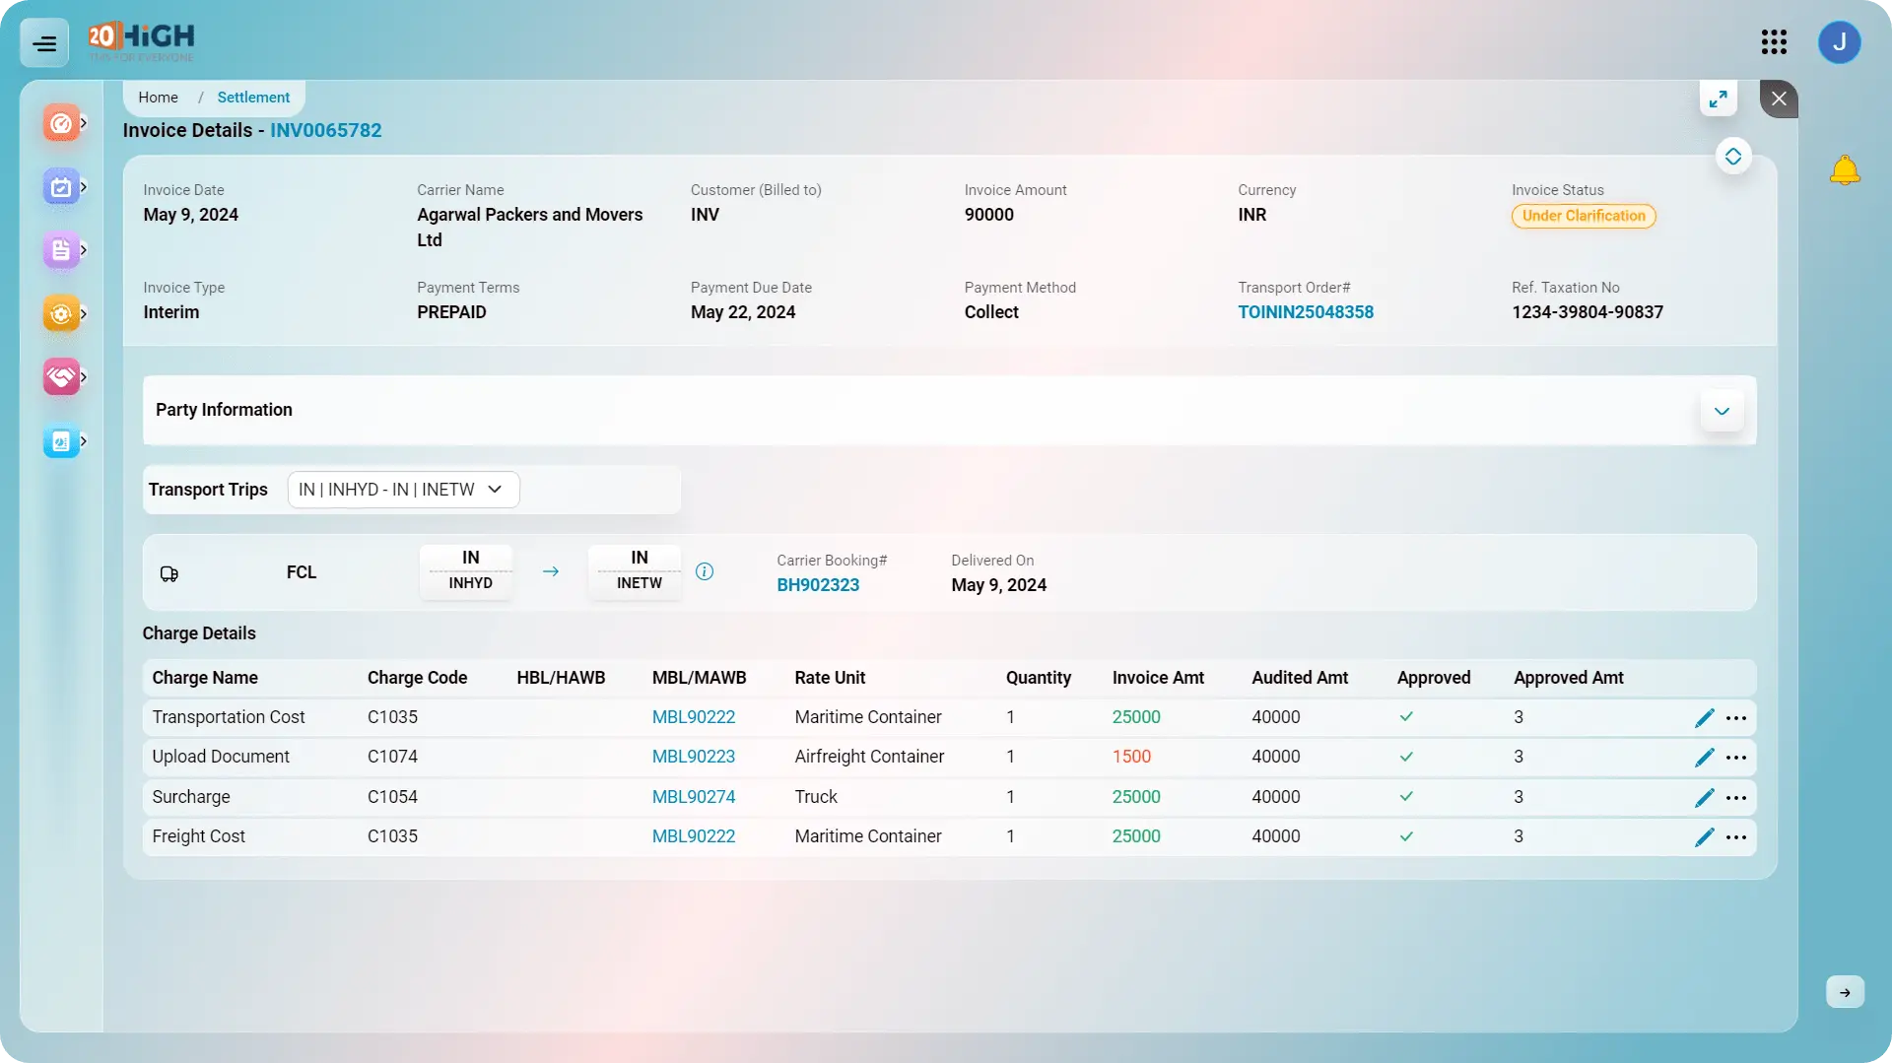Open the pink handshake sidebar icon

61,377
